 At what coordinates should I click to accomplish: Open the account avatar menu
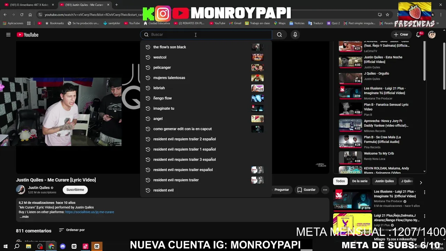[432, 35]
